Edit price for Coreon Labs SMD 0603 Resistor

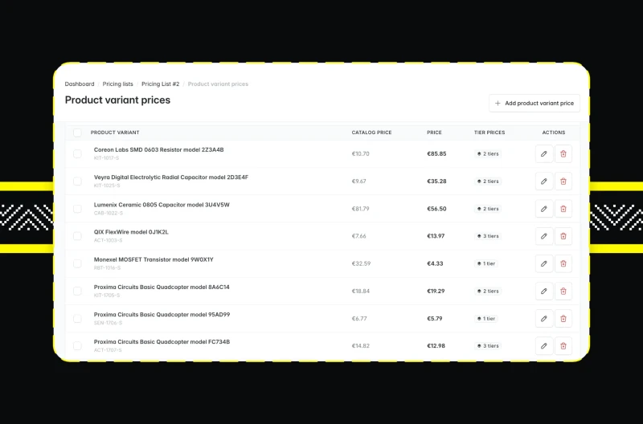click(x=544, y=153)
